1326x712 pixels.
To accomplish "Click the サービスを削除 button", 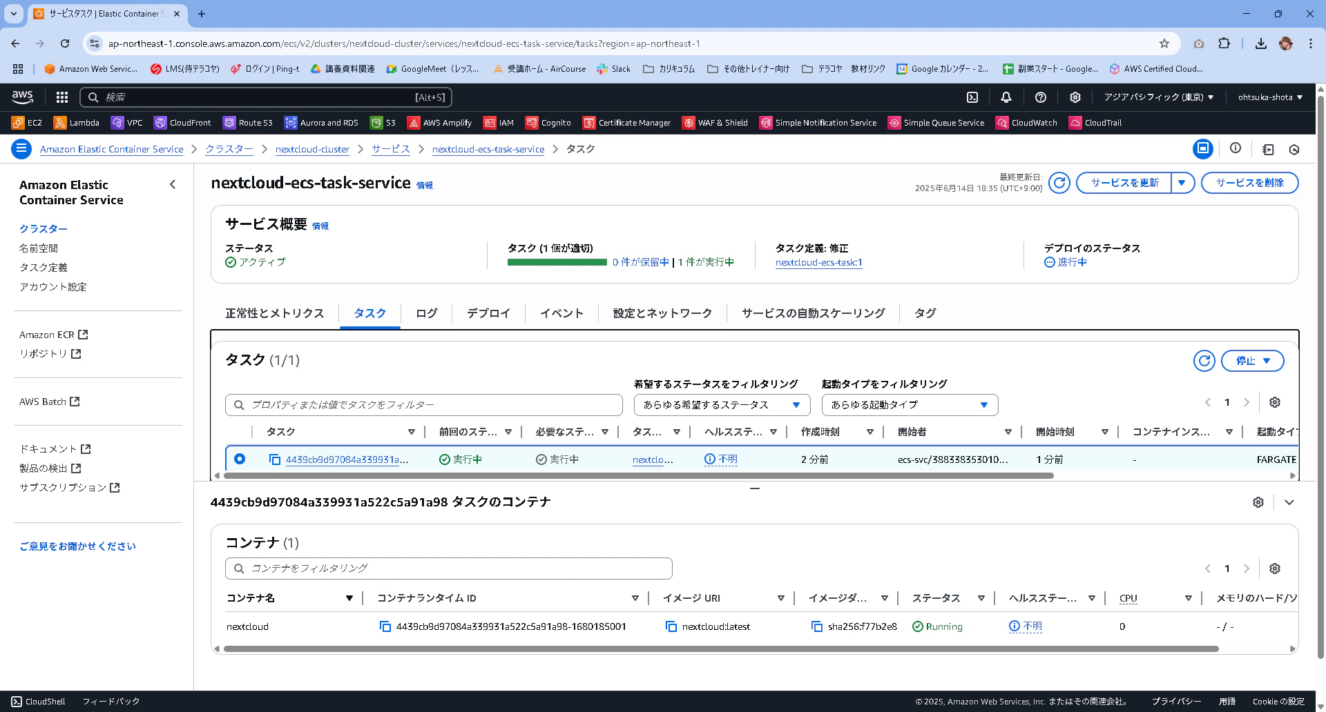I will (1250, 183).
